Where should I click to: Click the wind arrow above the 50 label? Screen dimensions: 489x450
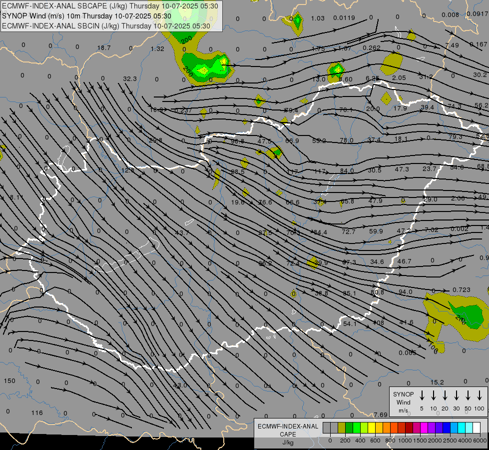point(468,395)
